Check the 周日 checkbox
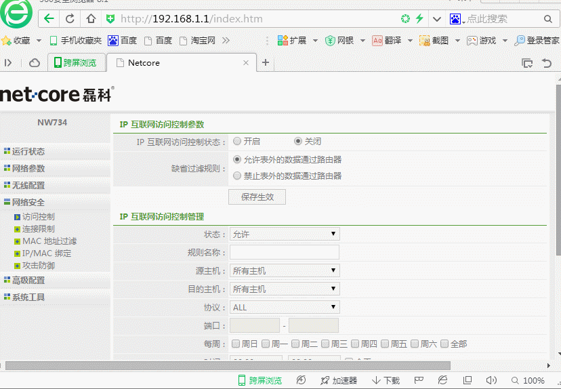The image size is (561, 389). pos(235,344)
